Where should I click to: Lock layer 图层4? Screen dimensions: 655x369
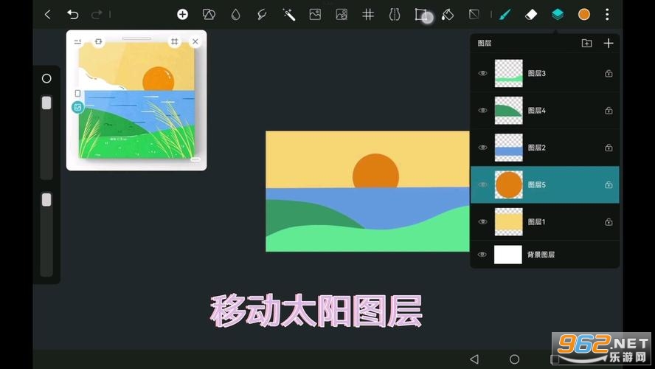click(609, 111)
